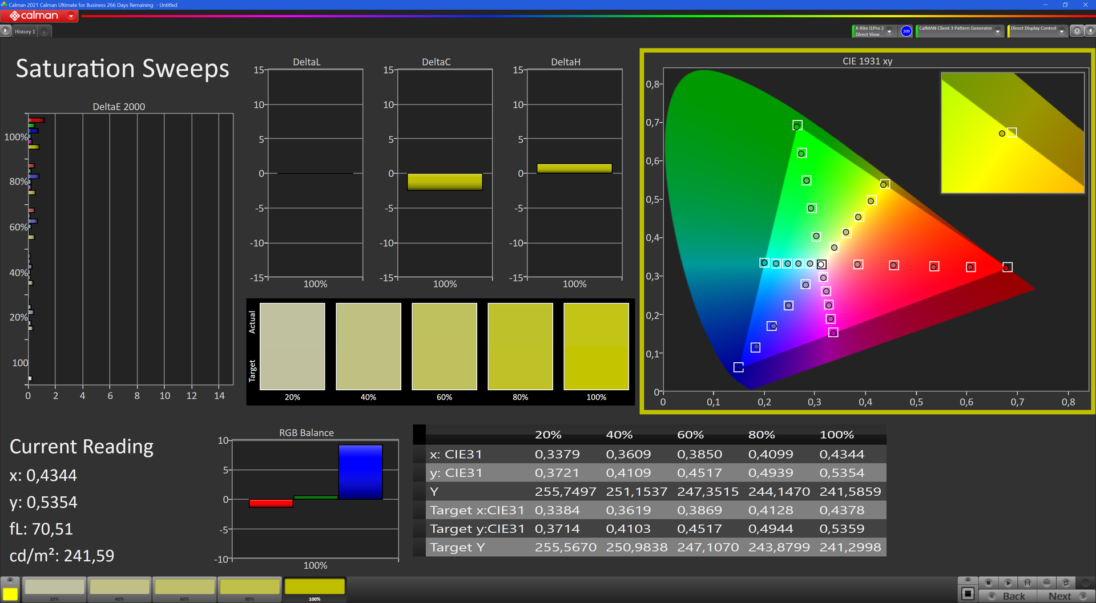Click the fL: 70,51 reading

point(41,529)
